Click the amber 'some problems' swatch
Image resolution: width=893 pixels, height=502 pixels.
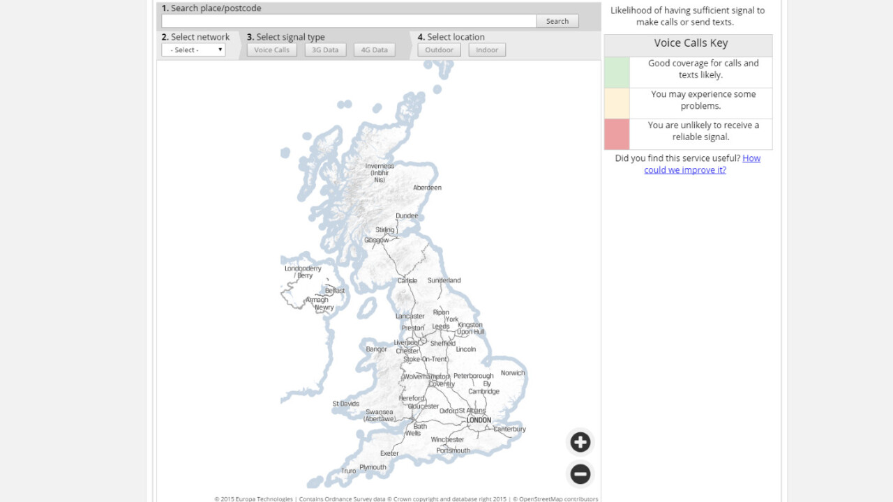tap(616, 102)
